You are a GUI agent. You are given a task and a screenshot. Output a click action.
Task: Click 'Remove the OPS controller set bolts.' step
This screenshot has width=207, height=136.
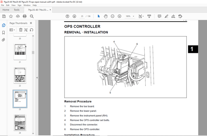click(90, 120)
